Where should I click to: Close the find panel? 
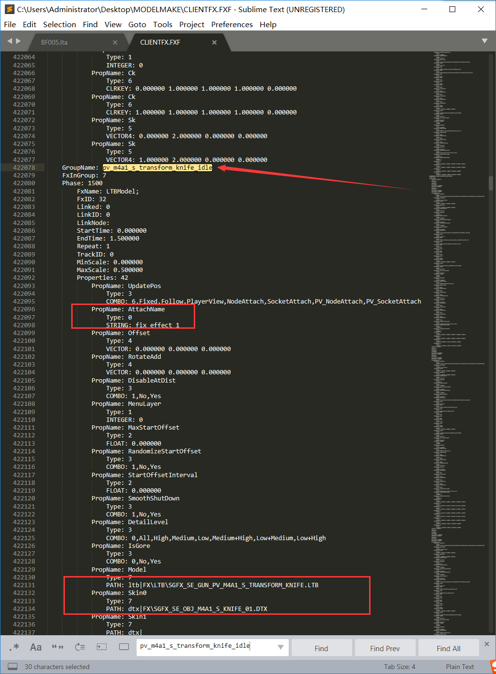point(487,644)
